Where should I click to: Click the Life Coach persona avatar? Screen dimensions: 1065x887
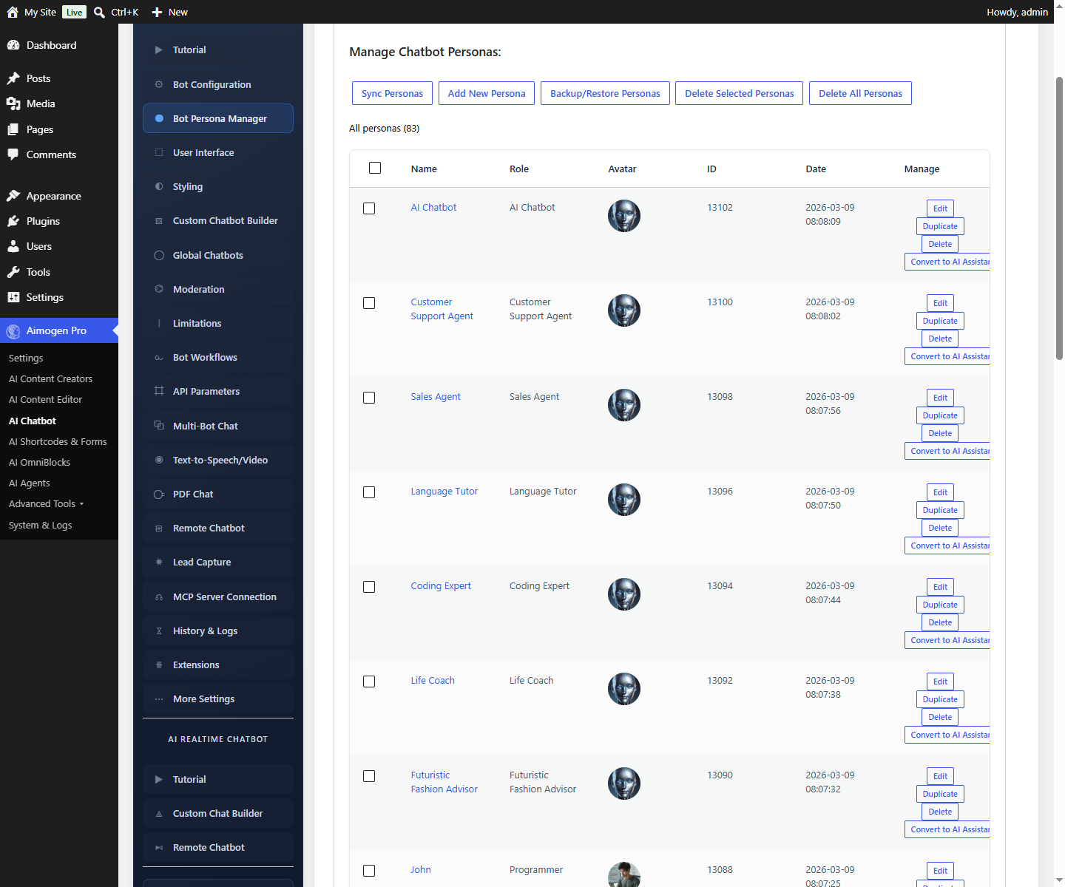(x=624, y=689)
